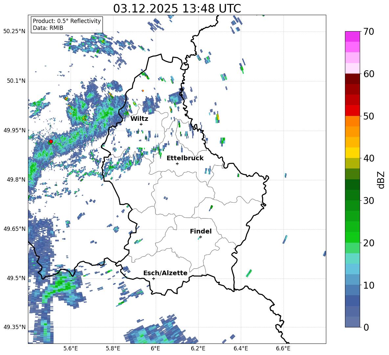Click the colorbar tick label 10
Viewport: 389px width, 355px height.
click(x=368, y=285)
